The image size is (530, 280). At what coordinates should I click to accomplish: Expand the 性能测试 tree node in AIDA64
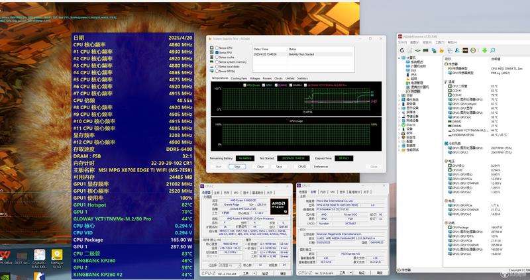[399, 150]
